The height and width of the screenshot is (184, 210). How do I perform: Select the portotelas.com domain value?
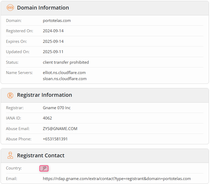click(57, 21)
